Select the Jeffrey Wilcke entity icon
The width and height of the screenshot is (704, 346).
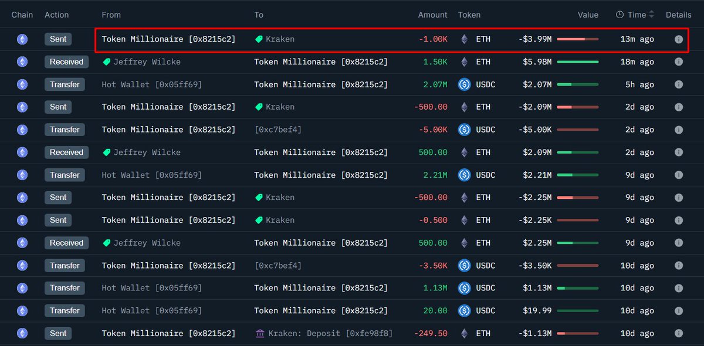106,62
